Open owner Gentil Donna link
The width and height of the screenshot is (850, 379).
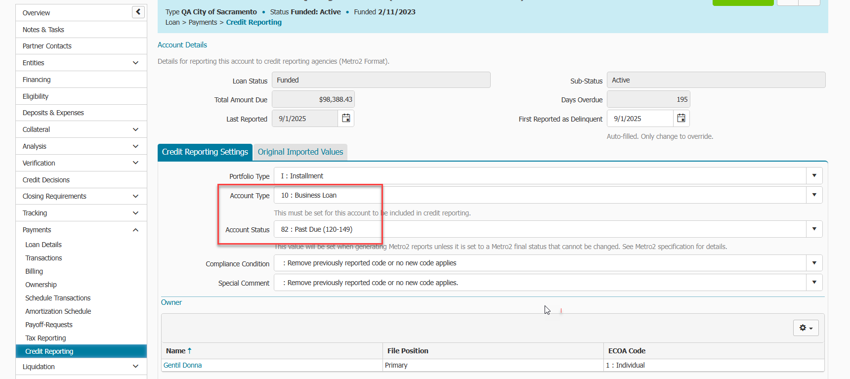click(182, 365)
